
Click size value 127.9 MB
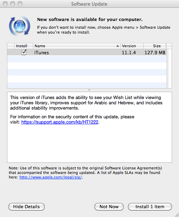[x=155, y=52]
